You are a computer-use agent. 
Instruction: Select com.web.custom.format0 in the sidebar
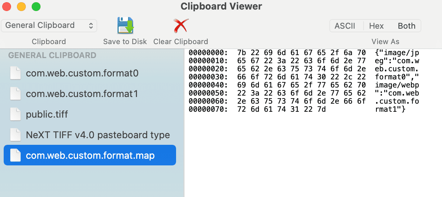[x=82, y=74]
